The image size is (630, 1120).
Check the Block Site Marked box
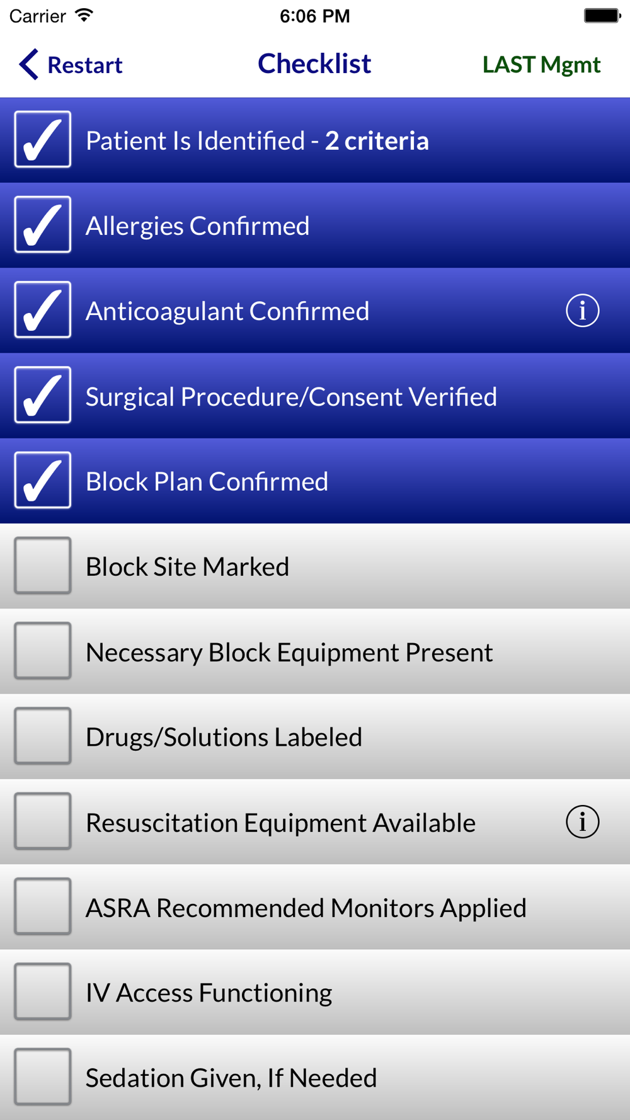click(43, 565)
